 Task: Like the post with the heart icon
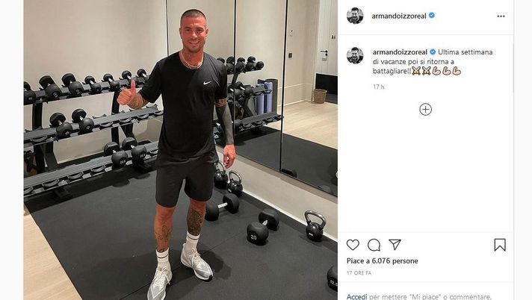point(353,245)
